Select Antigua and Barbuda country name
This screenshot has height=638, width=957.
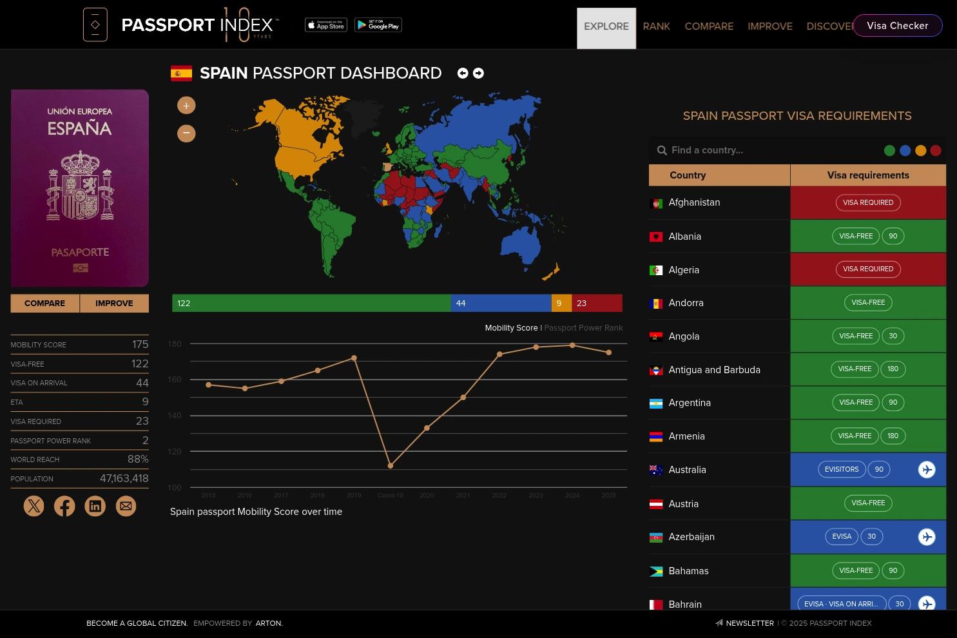pyautogui.click(x=715, y=370)
